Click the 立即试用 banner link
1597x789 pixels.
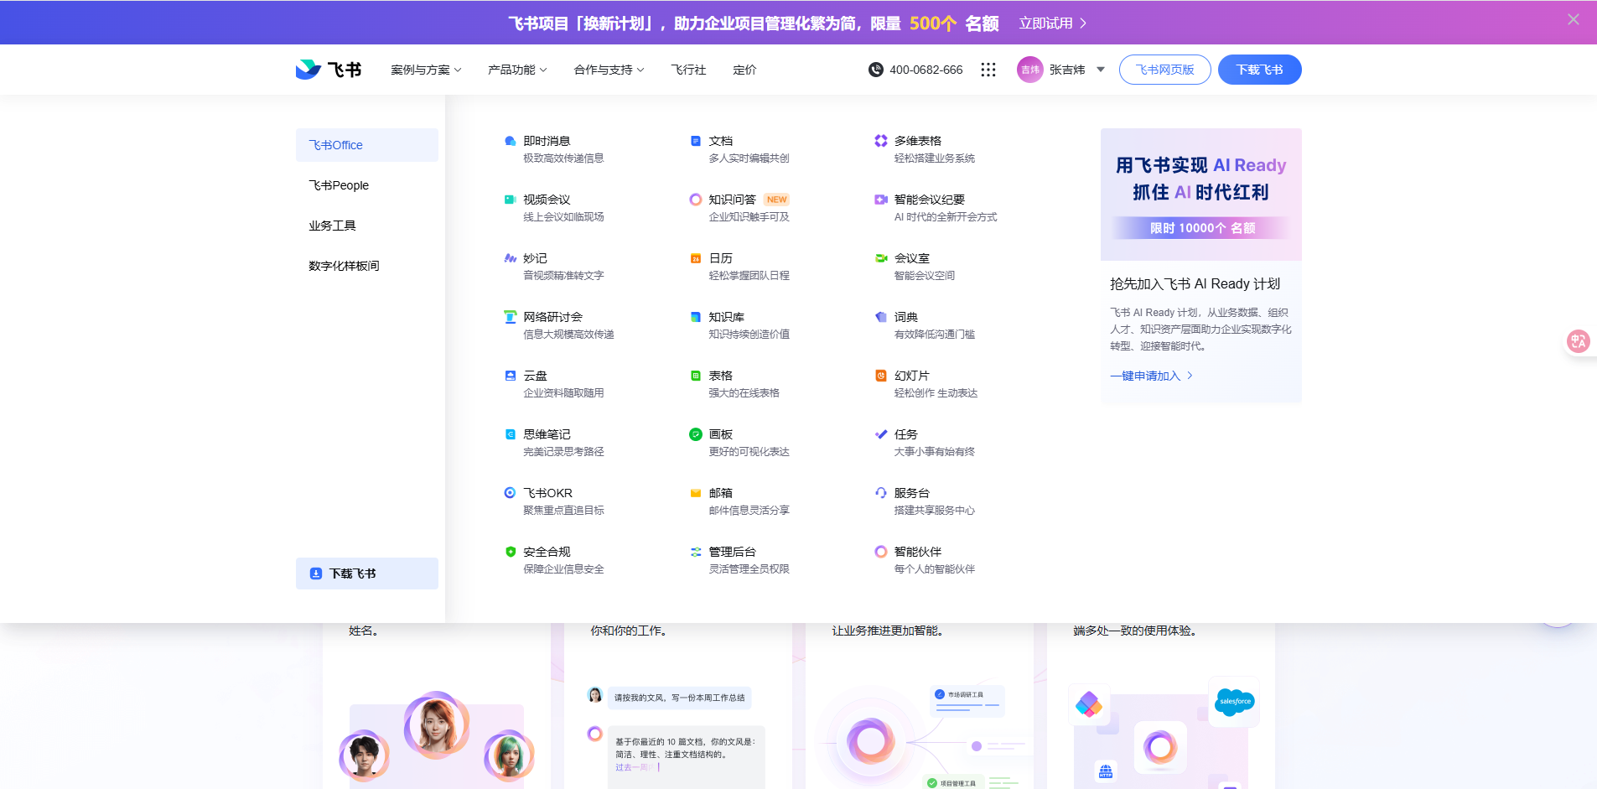click(1053, 23)
